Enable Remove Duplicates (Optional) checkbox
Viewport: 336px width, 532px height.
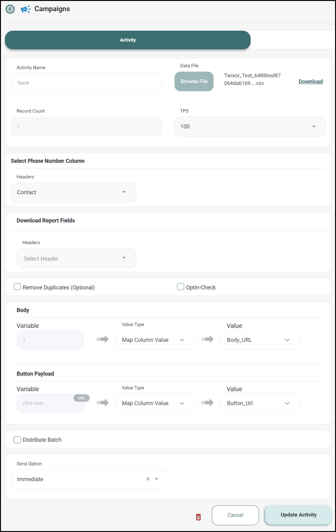[17, 287]
